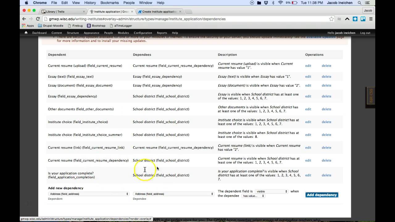Delete Current resume (link) dependency

point(326,148)
